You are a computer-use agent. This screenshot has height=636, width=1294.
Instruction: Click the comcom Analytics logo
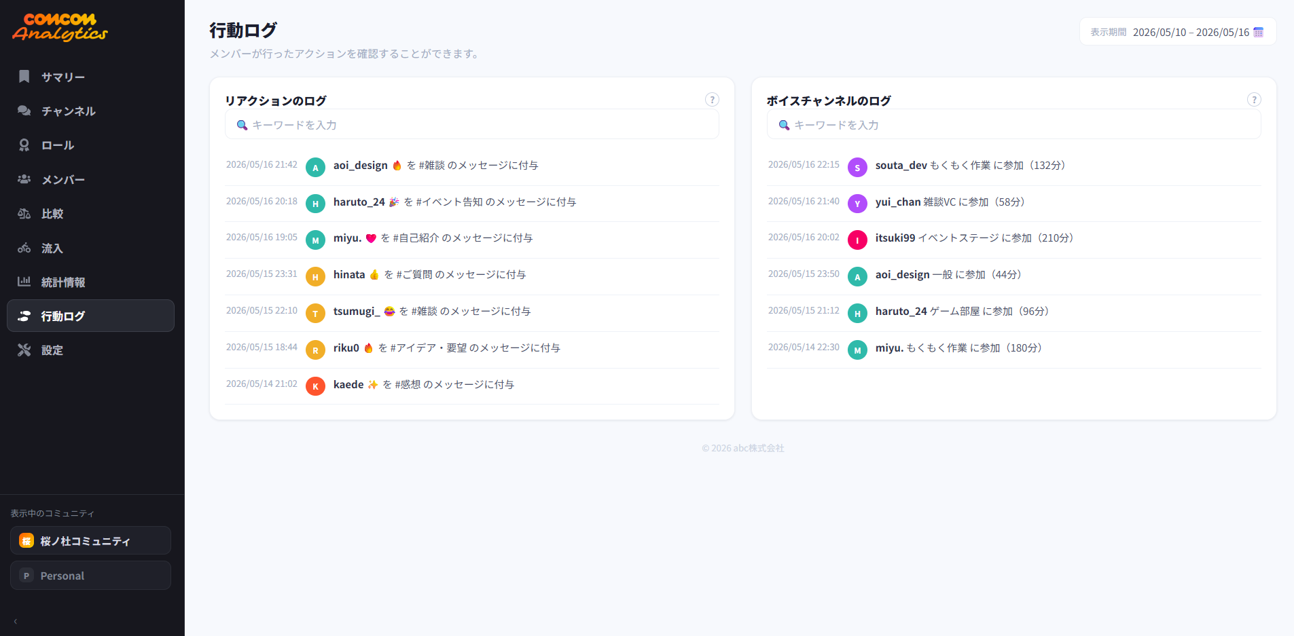tap(60, 27)
